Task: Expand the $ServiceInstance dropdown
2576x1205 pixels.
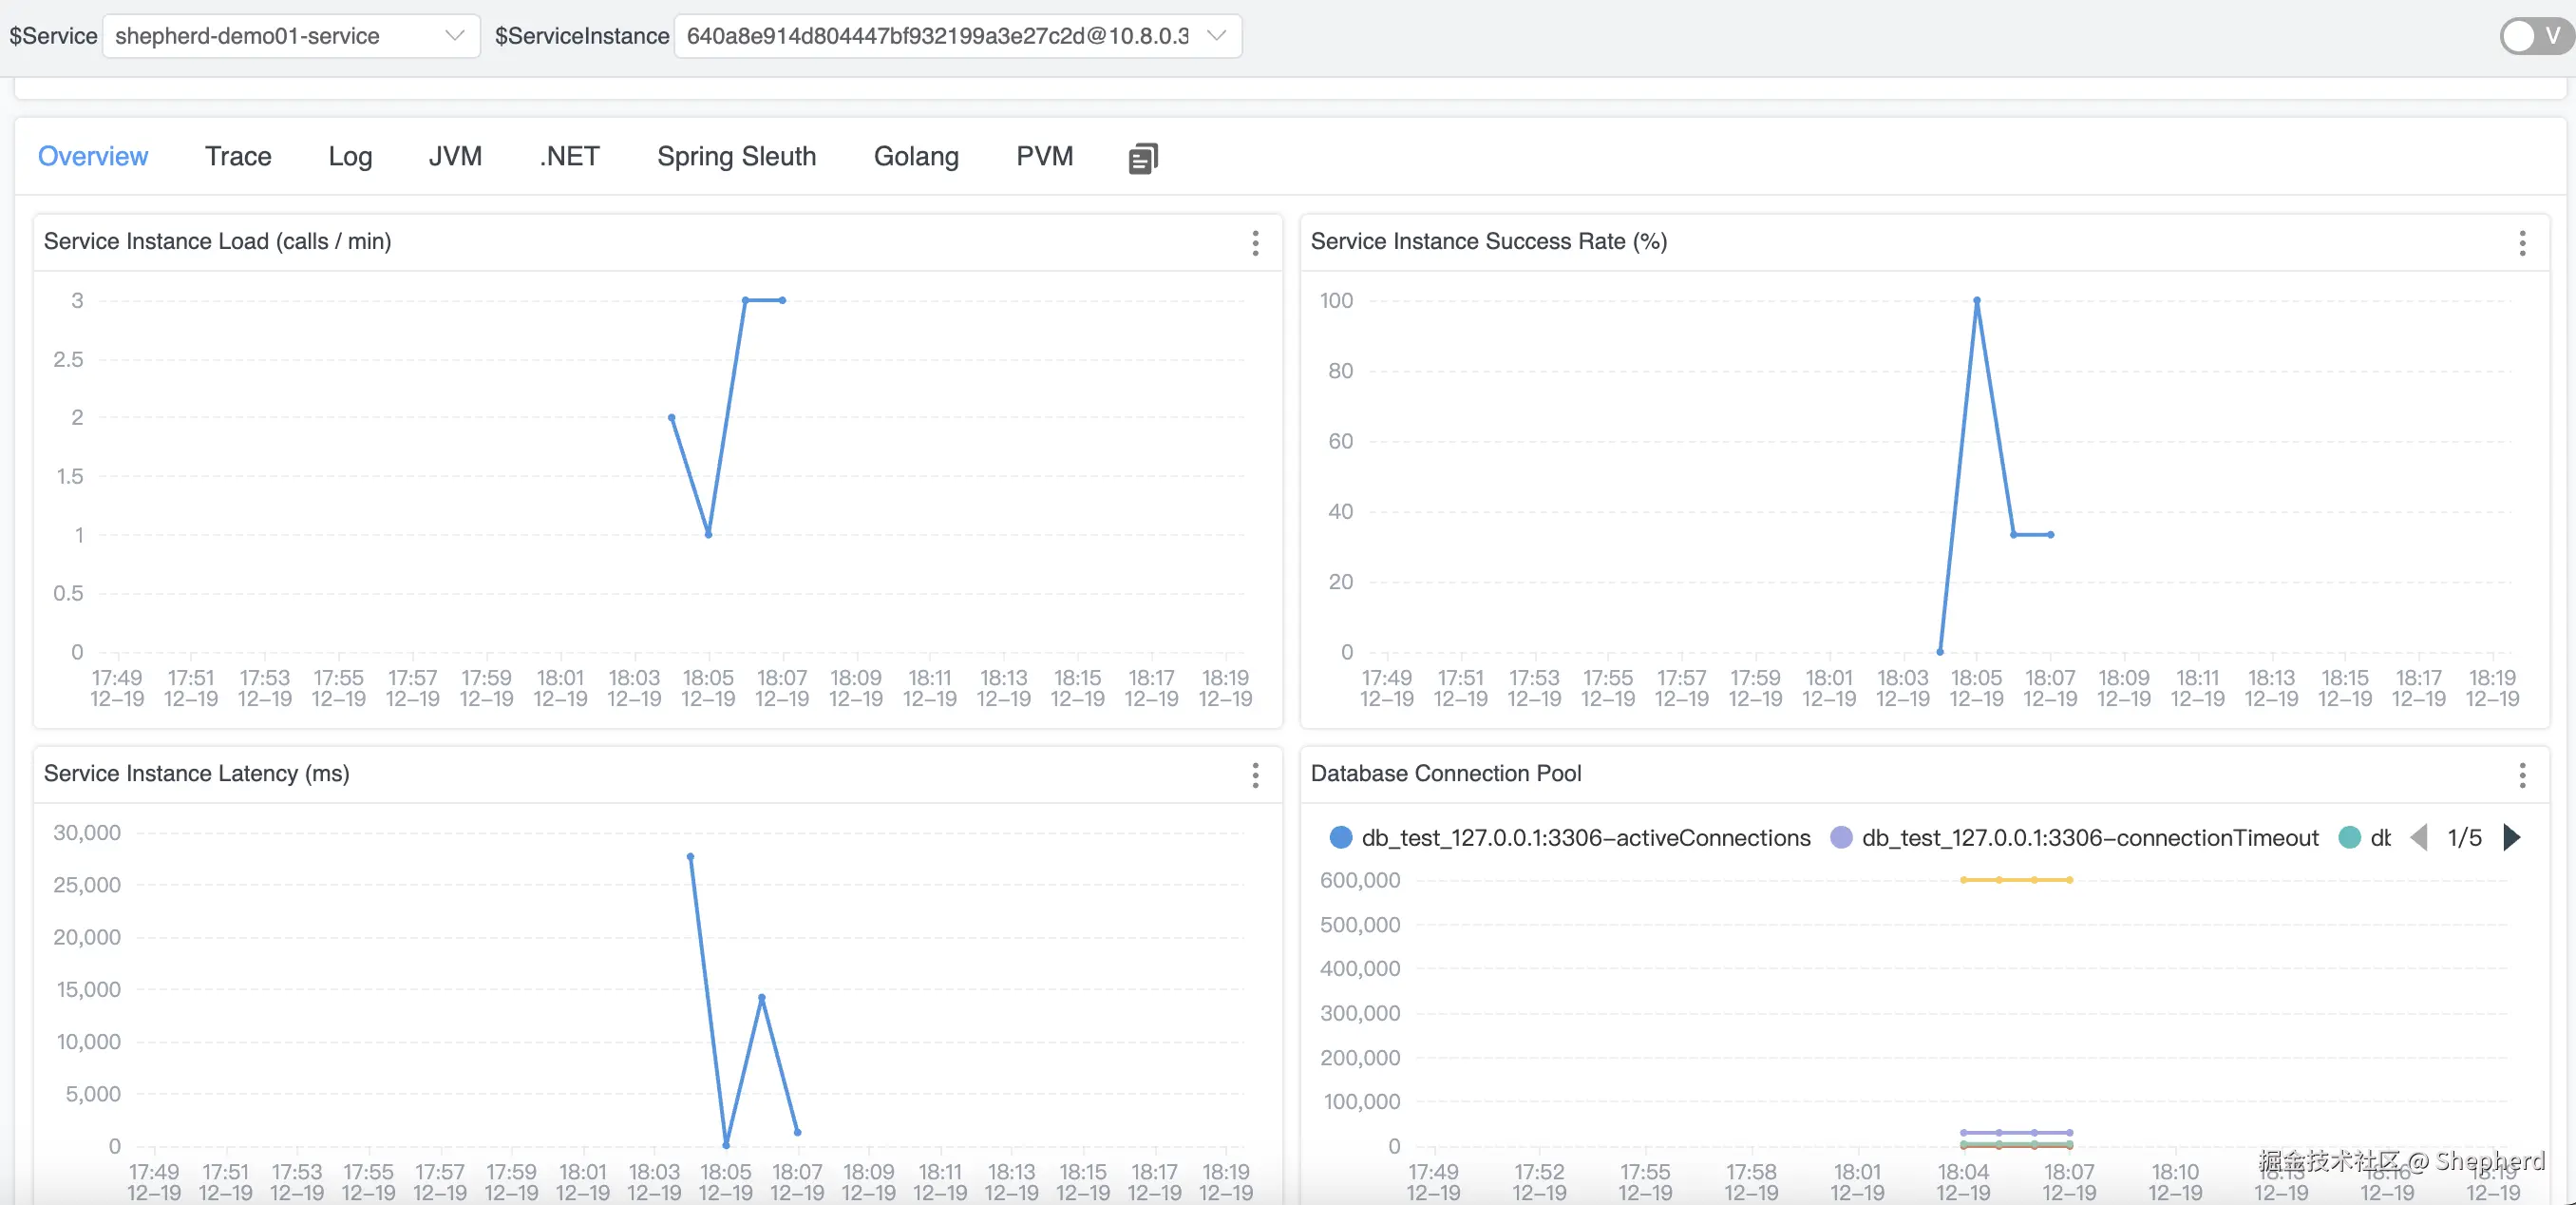Action: [1216, 36]
